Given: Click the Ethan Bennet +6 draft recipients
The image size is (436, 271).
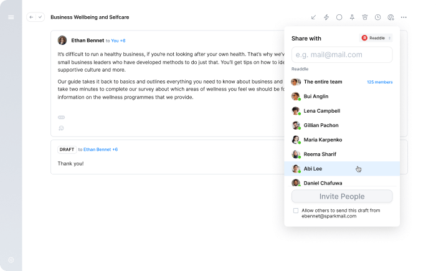Looking at the screenshot, I should click(x=101, y=150).
